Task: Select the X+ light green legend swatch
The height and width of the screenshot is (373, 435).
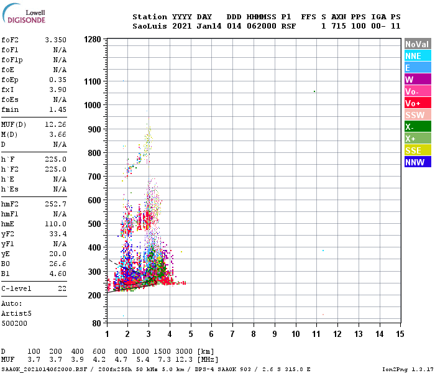Action: pyautogui.click(x=418, y=139)
